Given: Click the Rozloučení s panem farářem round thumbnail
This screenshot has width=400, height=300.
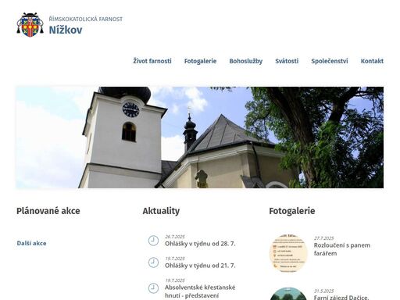Looking at the screenshot, I should (x=288, y=253).
